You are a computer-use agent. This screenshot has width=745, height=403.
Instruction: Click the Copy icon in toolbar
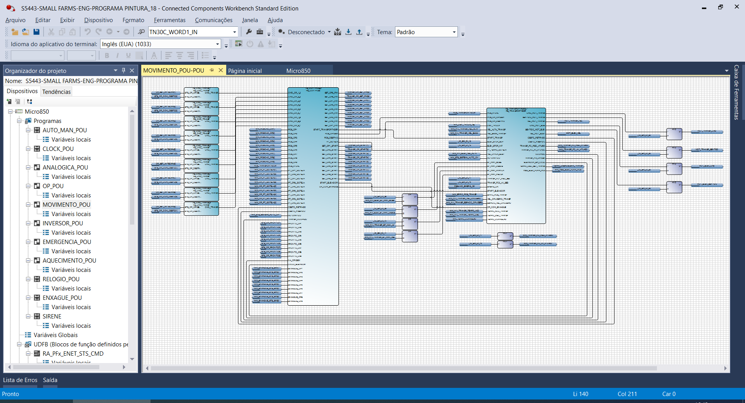pos(62,32)
